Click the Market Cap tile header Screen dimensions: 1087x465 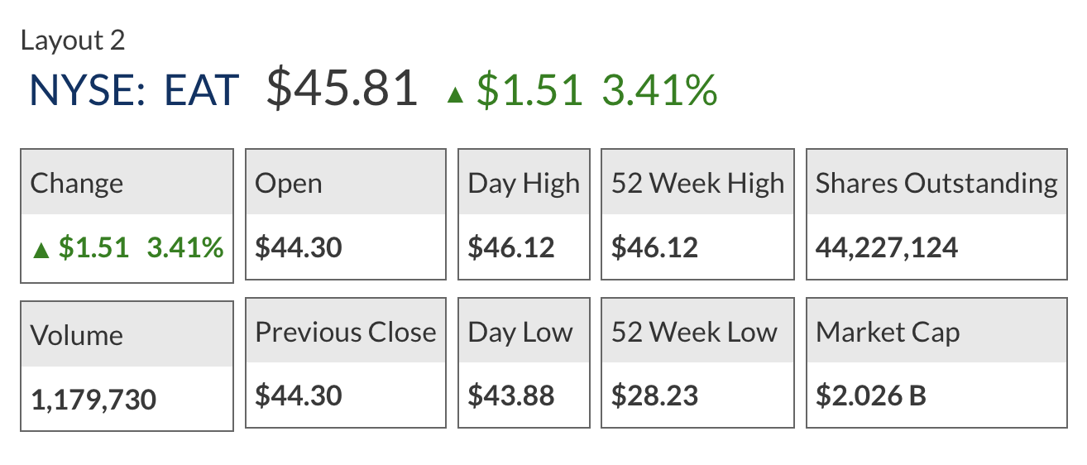click(888, 332)
